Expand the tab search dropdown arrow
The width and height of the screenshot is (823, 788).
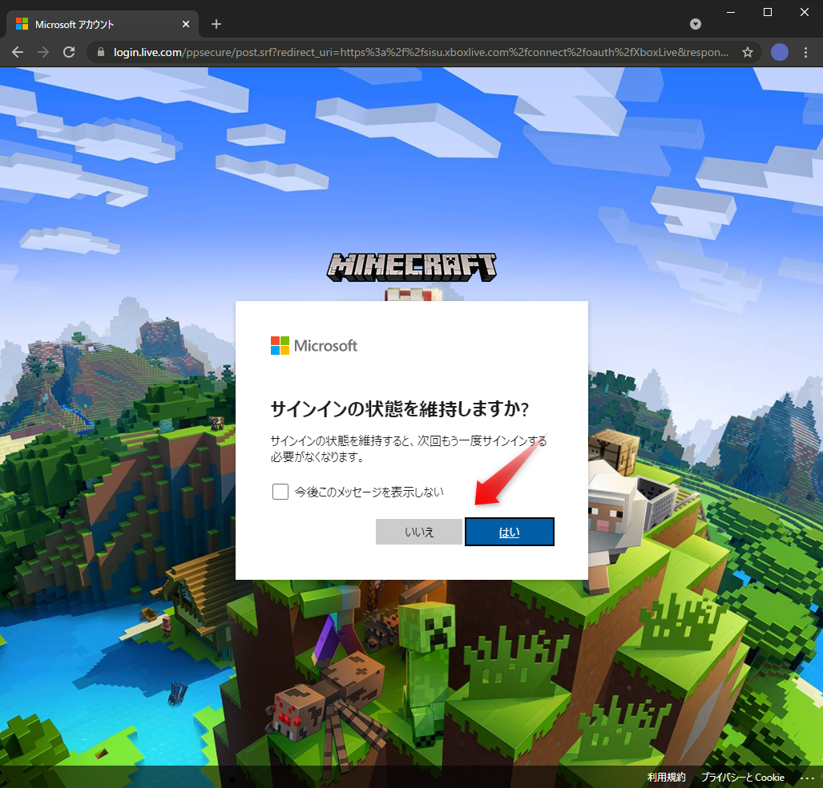click(696, 24)
